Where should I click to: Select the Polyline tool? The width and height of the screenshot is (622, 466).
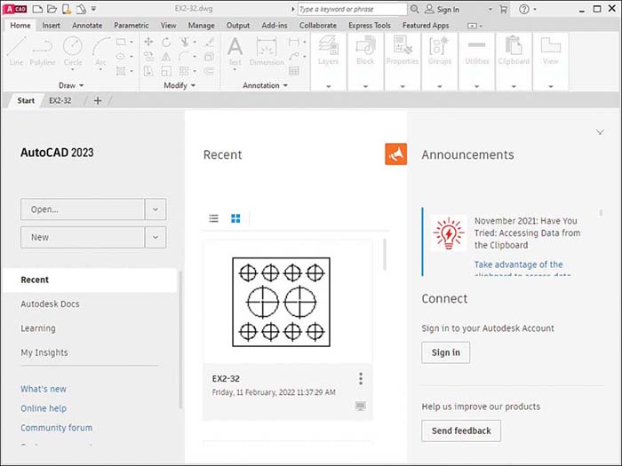pyautogui.click(x=43, y=51)
